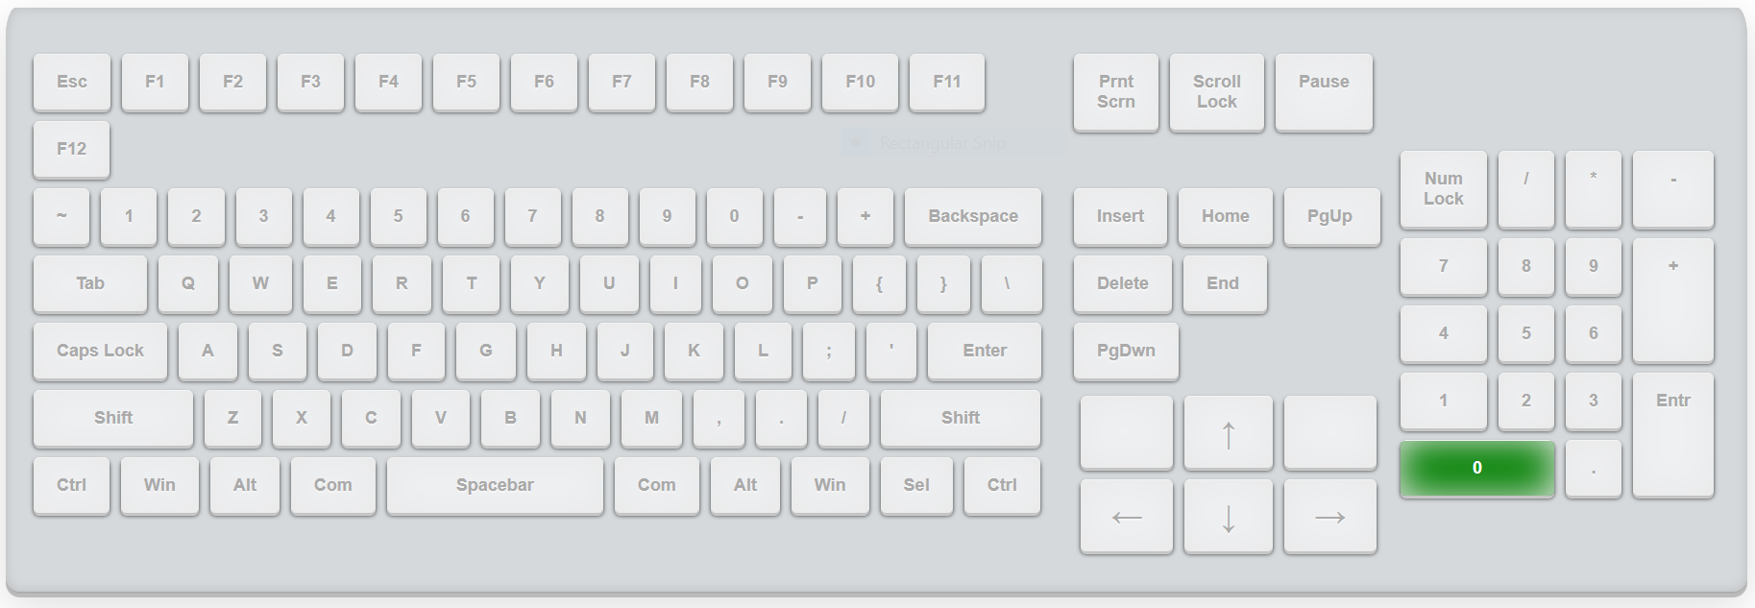Click the PgDwn key
This screenshot has height=608, width=1755.
pyautogui.click(x=1126, y=351)
